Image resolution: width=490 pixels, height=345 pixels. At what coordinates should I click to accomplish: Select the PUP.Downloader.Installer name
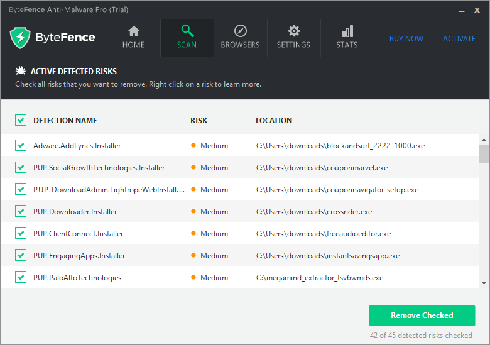click(x=75, y=212)
